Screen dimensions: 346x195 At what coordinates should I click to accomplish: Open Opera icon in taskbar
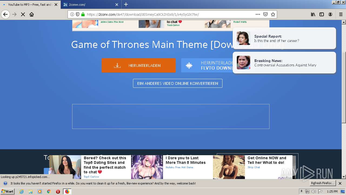(x=58, y=191)
